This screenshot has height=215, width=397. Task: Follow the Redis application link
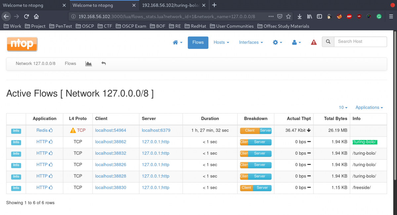[x=42, y=130]
